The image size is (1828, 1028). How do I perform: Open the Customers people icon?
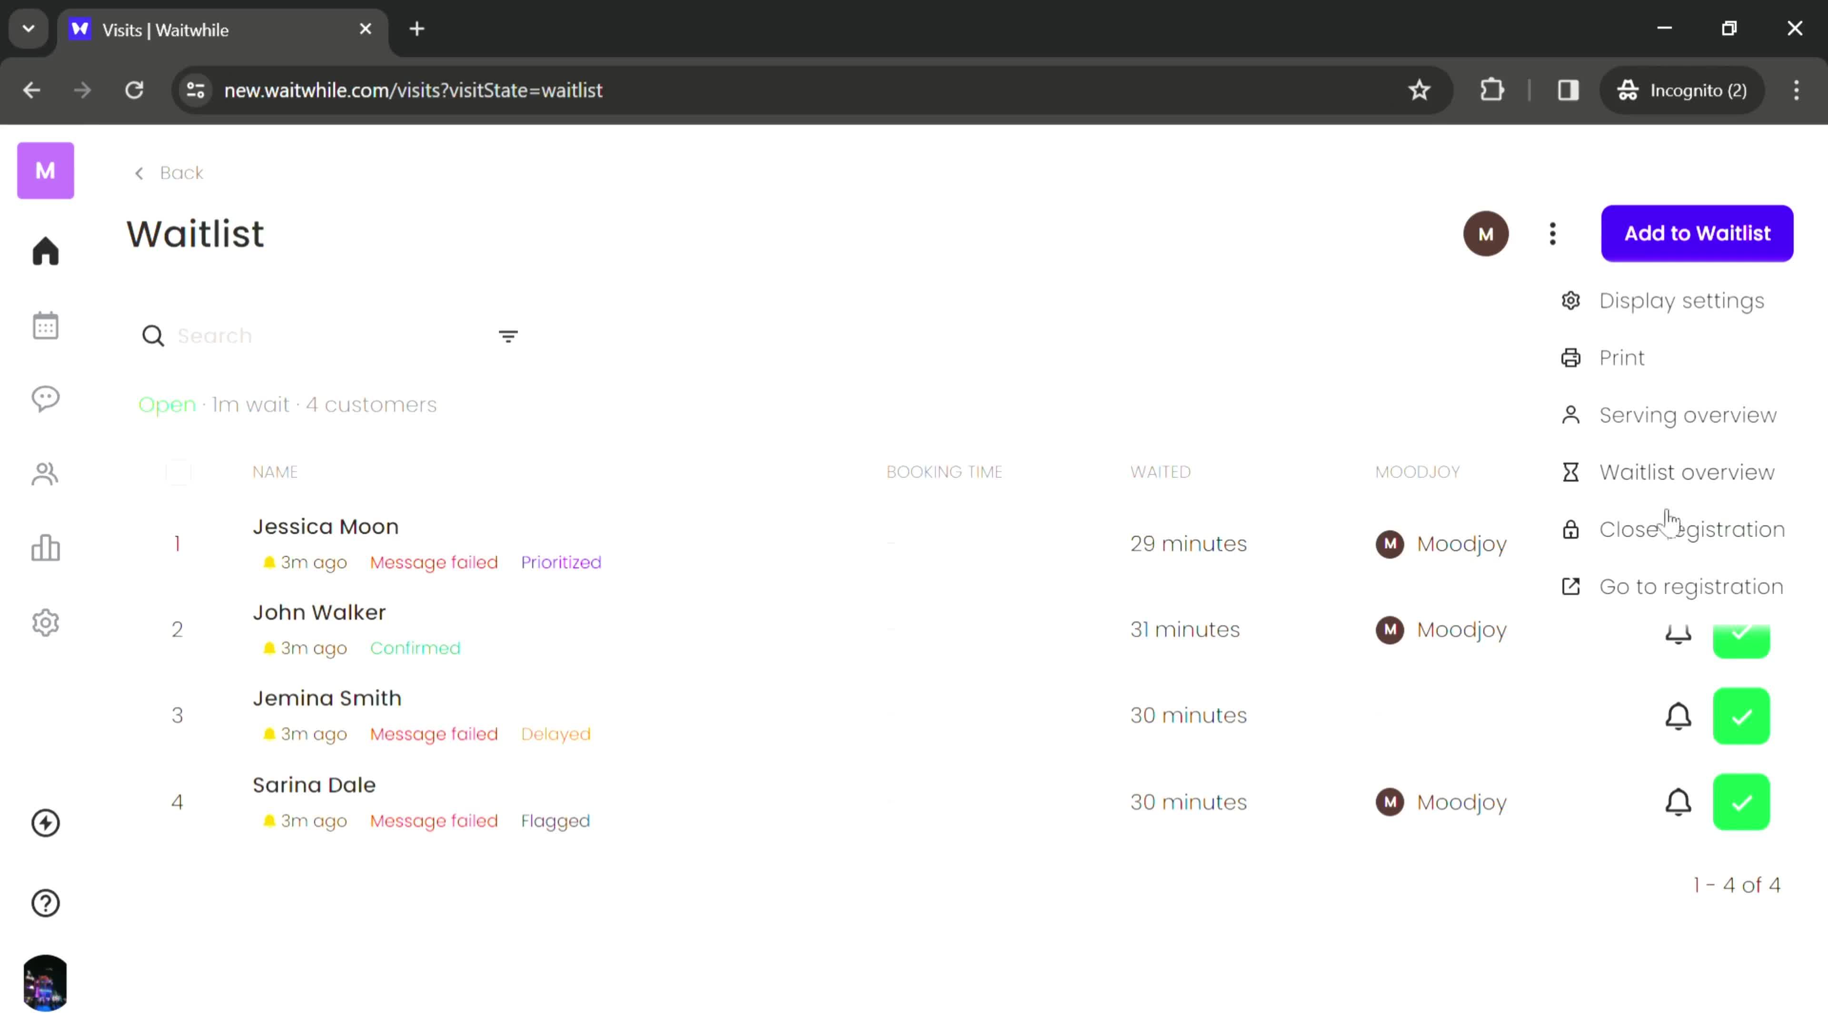click(x=45, y=474)
